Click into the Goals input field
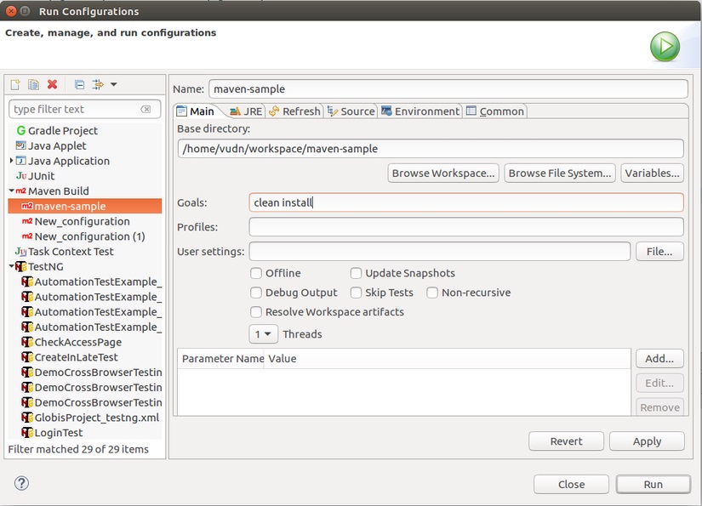The height and width of the screenshot is (506, 702). coord(465,202)
